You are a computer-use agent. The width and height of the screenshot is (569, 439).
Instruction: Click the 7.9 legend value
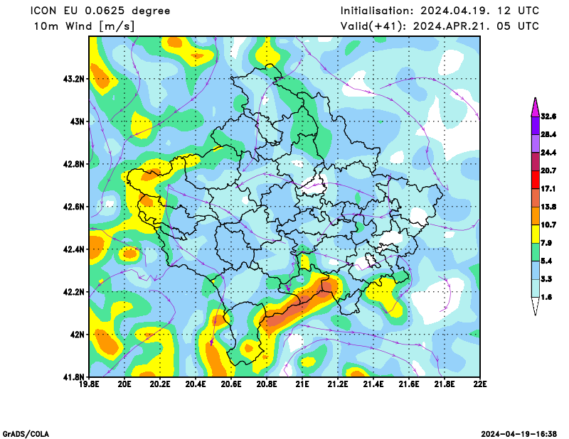546,243
